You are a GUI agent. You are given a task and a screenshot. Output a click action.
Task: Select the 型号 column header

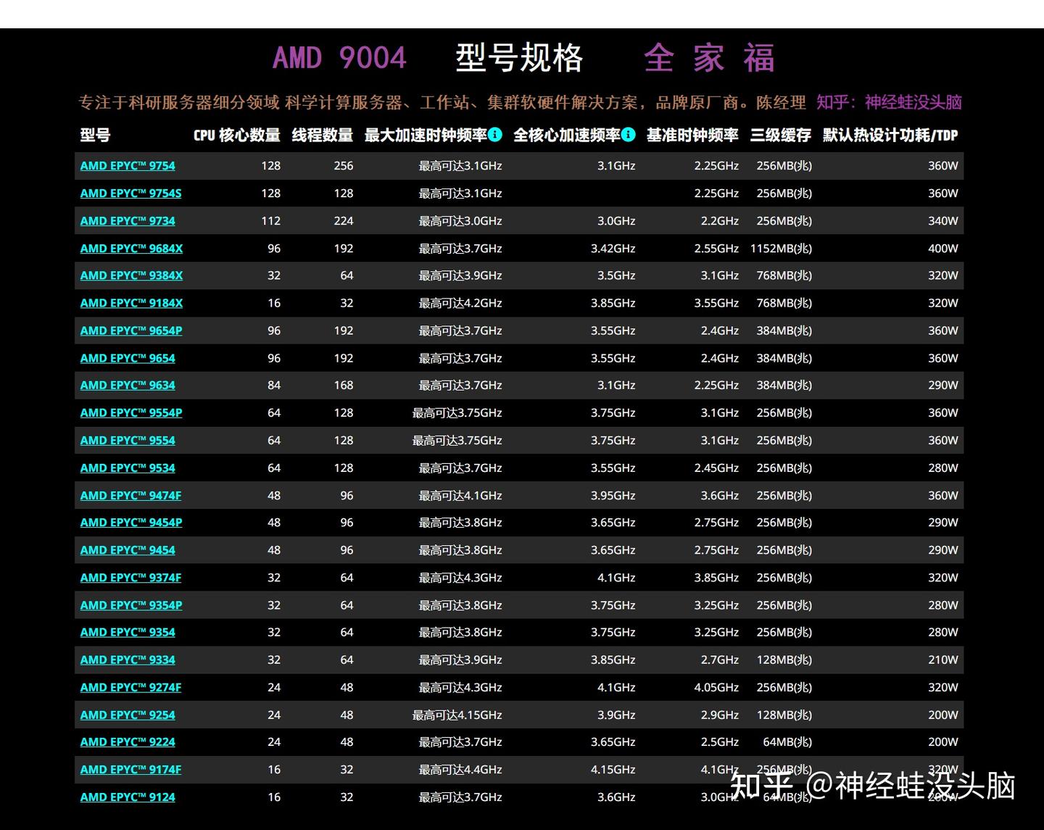click(x=92, y=136)
